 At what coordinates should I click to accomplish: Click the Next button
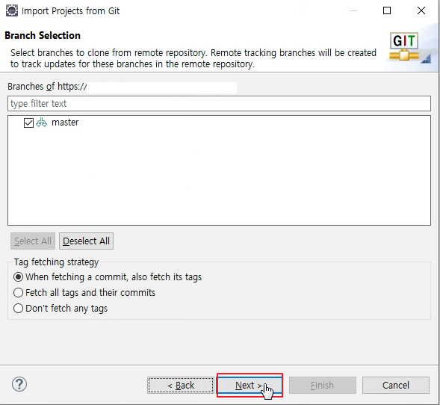coord(250,385)
